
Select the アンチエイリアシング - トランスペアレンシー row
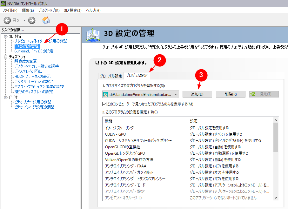pyautogui.click(x=188, y=179)
